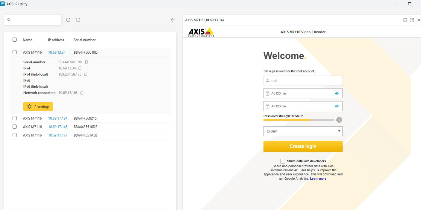Image resolution: width=421 pixels, height=210 pixels.
Task: Click the password strength bar
Action: (x=299, y=120)
